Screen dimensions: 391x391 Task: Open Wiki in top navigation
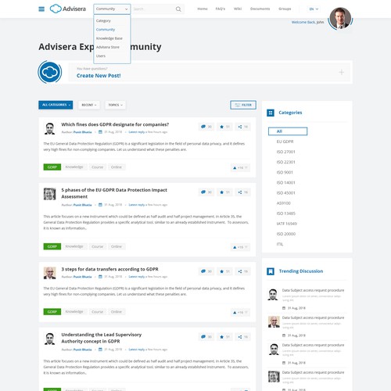pyautogui.click(x=238, y=9)
